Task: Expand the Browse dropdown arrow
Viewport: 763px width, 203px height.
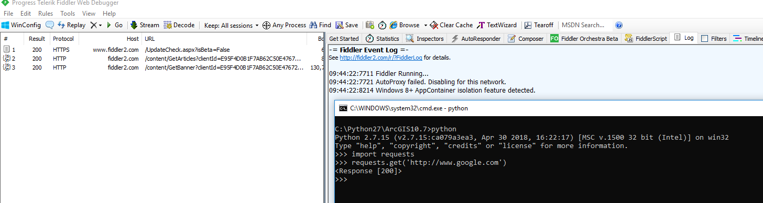Action: tap(426, 25)
